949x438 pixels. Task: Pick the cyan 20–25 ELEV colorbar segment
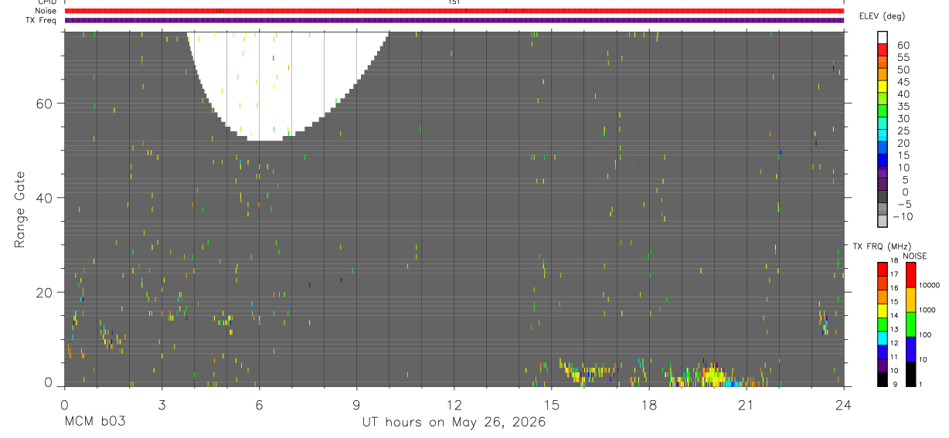click(x=882, y=137)
